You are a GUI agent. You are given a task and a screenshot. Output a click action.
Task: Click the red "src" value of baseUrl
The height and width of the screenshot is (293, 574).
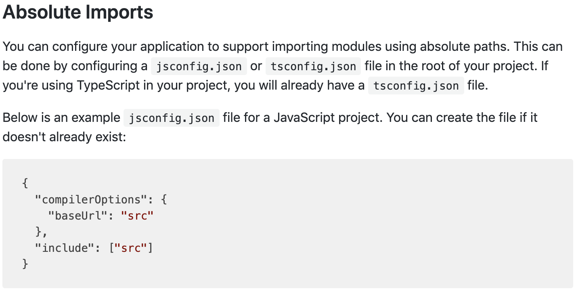click(137, 216)
